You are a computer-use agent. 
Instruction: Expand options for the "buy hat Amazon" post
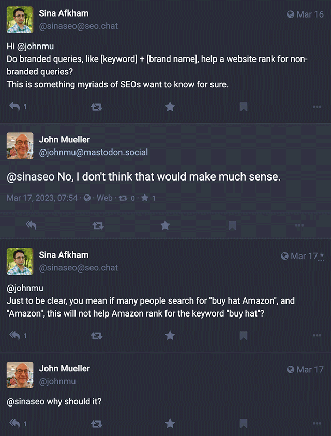317,336
